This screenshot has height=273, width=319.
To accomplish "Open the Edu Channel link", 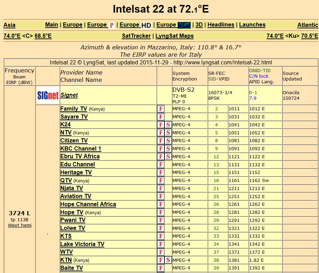I will pos(78,164).
